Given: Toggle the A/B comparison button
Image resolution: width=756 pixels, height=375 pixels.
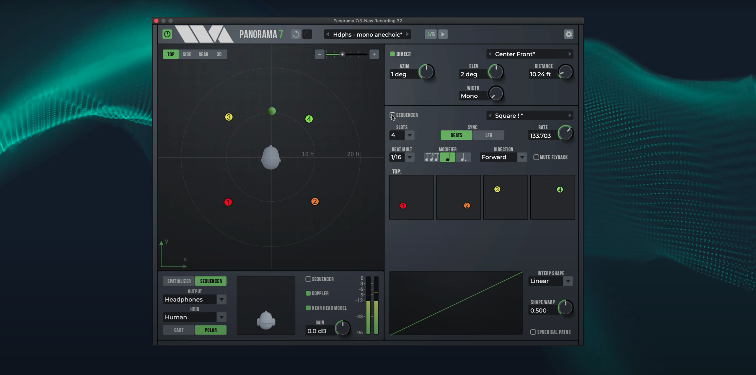Looking at the screenshot, I should (x=431, y=34).
